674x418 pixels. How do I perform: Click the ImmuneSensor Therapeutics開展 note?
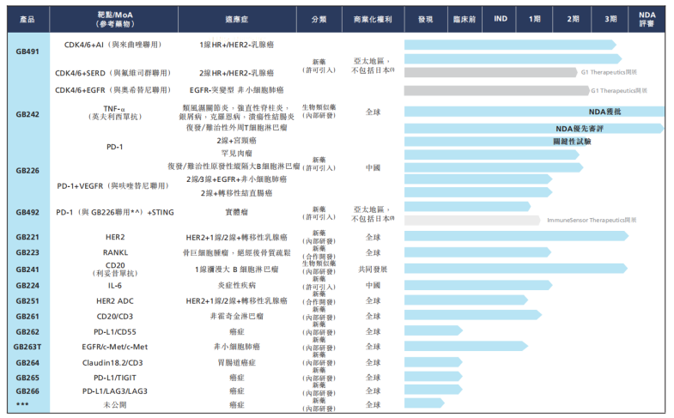pyautogui.click(x=592, y=220)
